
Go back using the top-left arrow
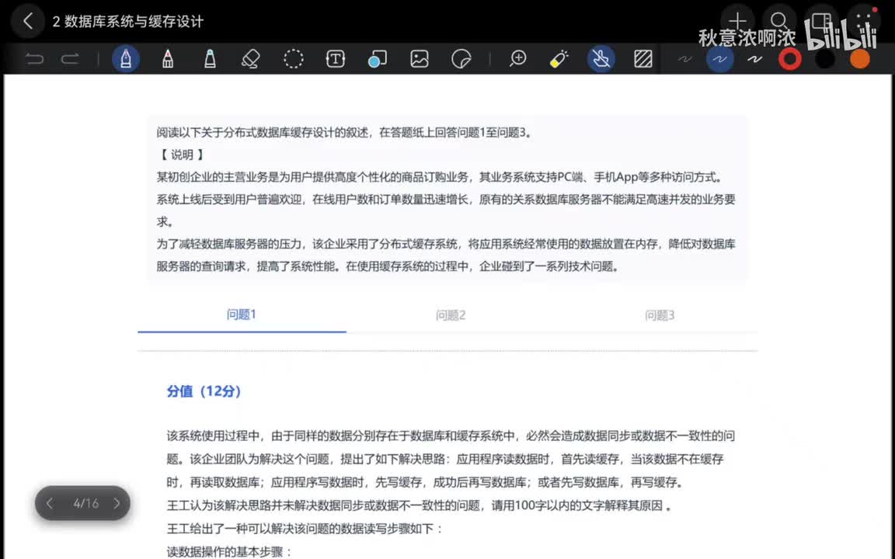click(x=27, y=21)
